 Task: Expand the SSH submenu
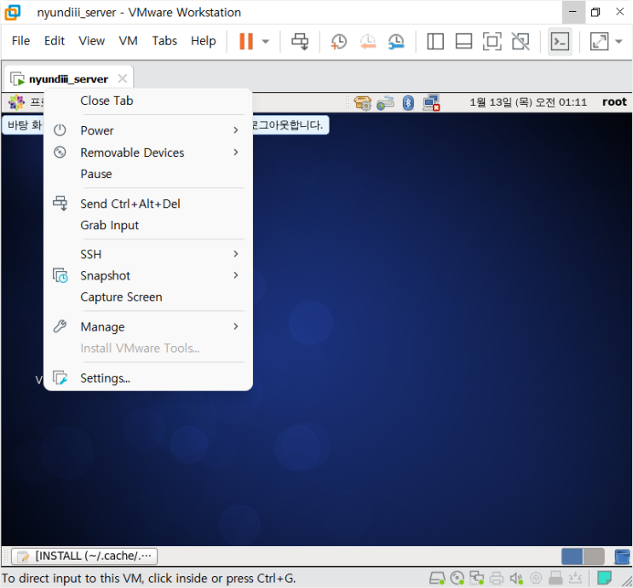(x=147, y=254)
